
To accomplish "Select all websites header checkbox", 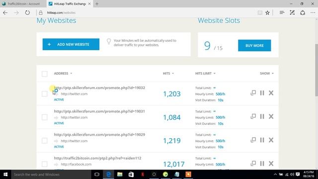I will tap(44, 74).
